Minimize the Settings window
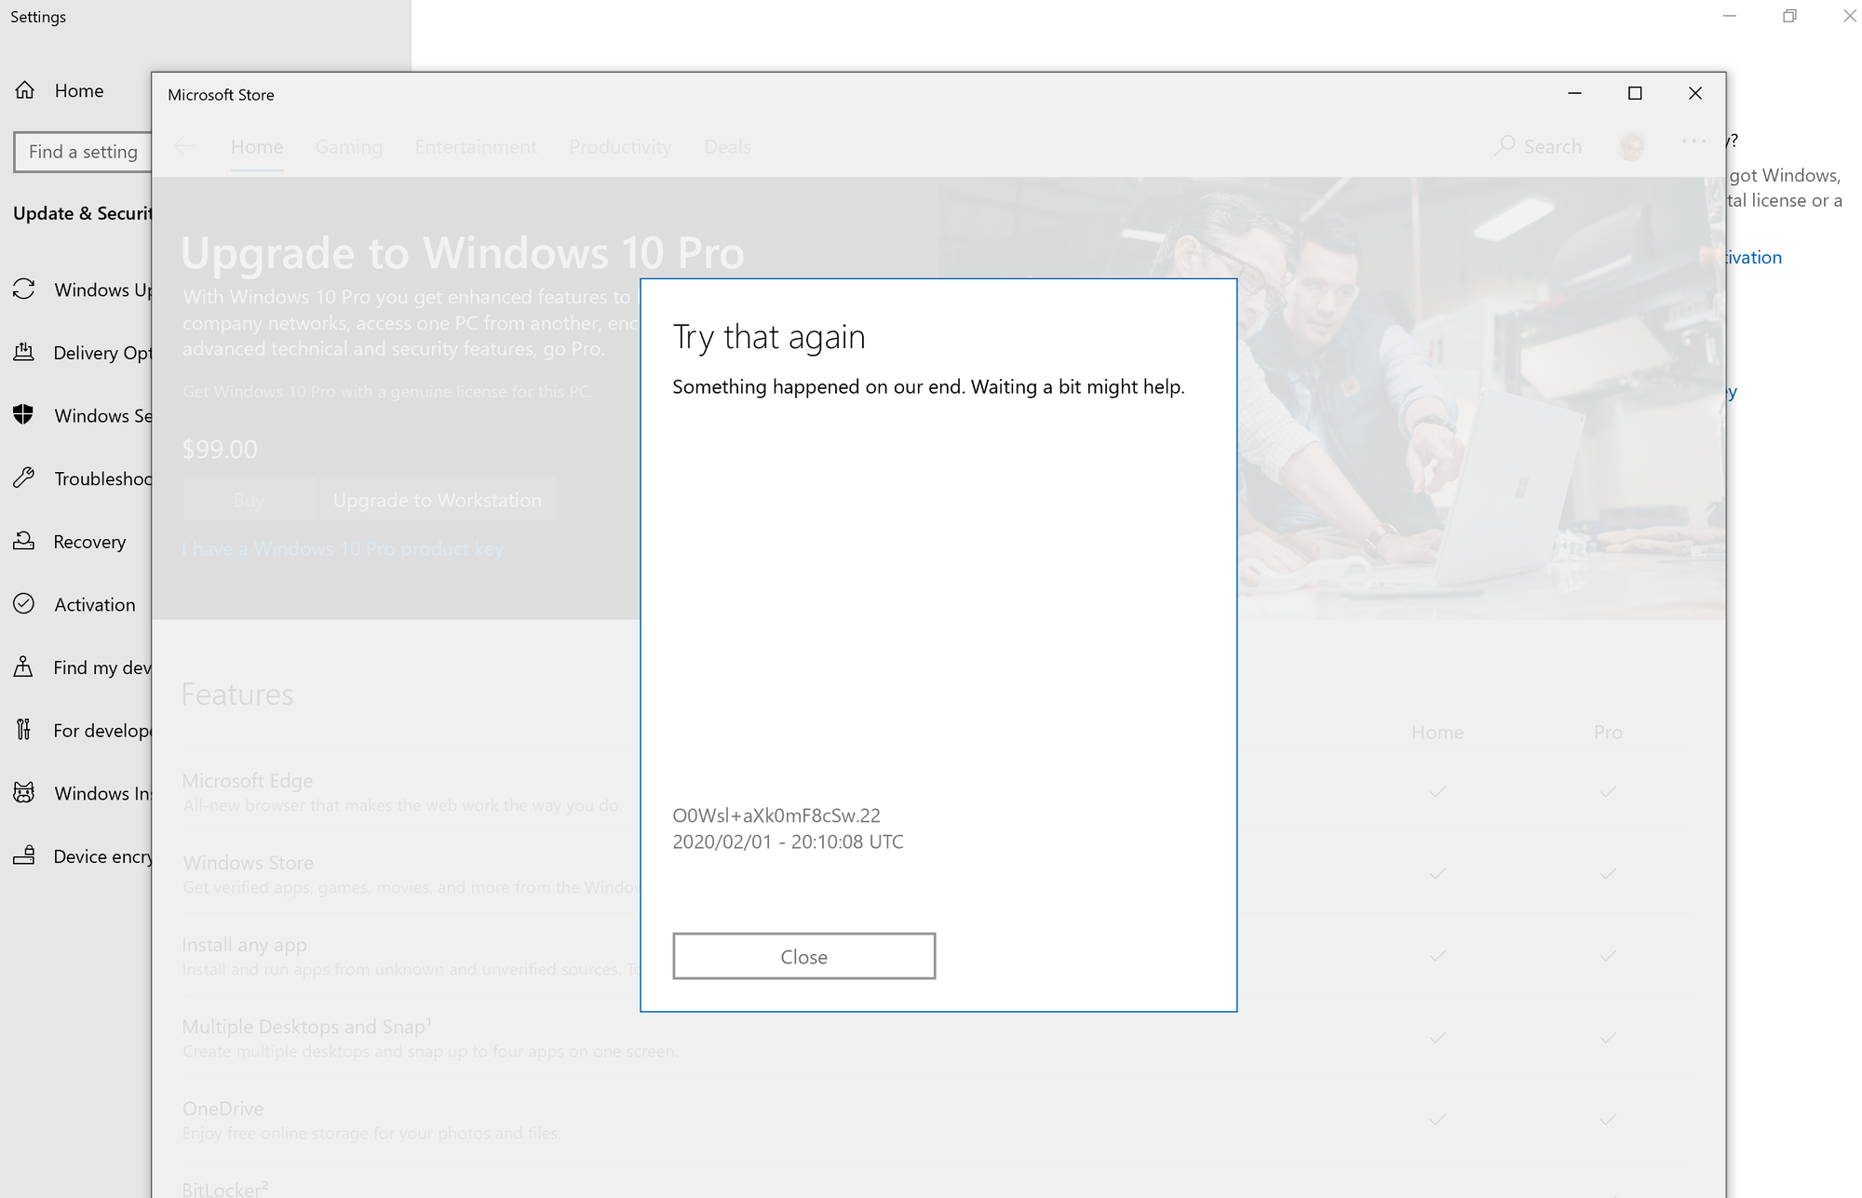The width and height of the screenshot is (1862, 1198). tap(1730, 16)
